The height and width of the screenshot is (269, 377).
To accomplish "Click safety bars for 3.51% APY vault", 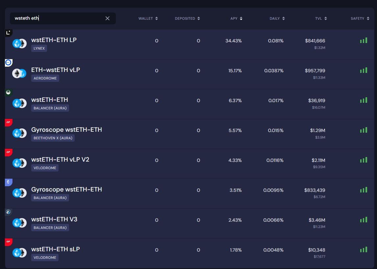I will pos(364,190).
